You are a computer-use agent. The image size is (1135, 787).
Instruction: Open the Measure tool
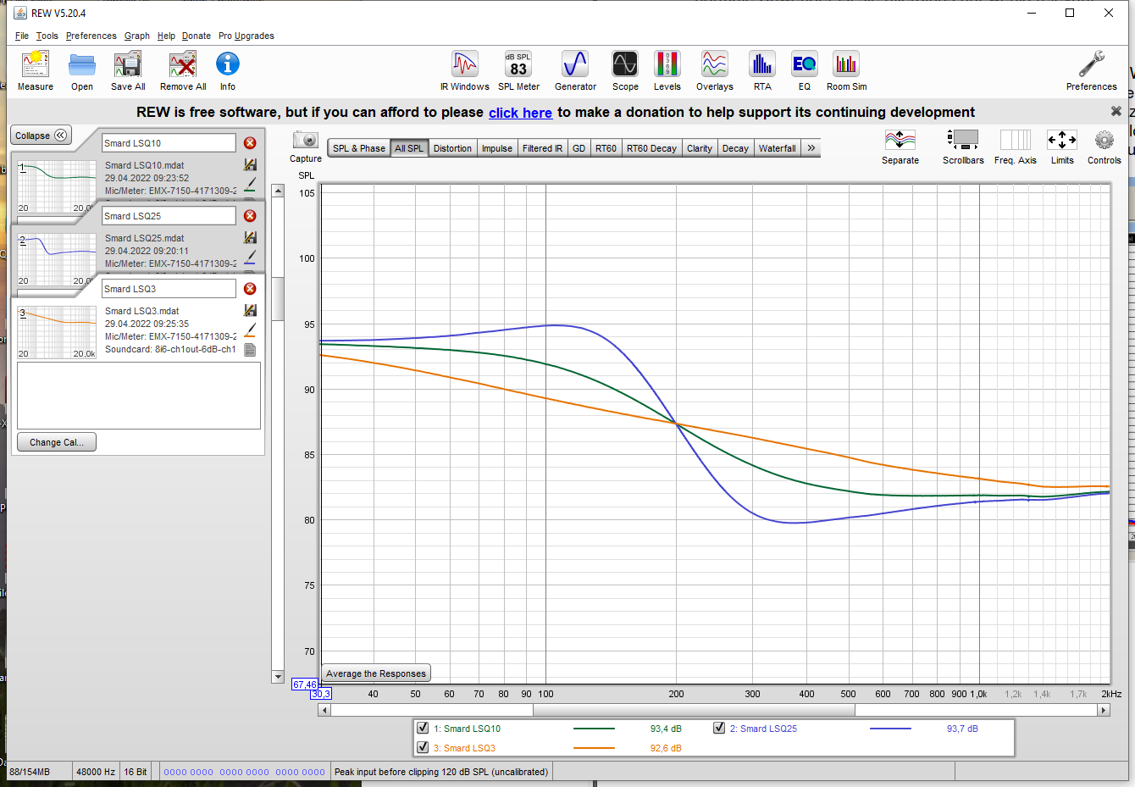(35, 70)
